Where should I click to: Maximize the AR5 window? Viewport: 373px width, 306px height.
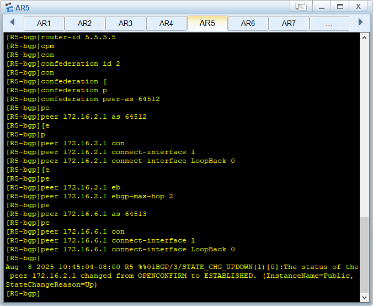click(x=340, y=7)
